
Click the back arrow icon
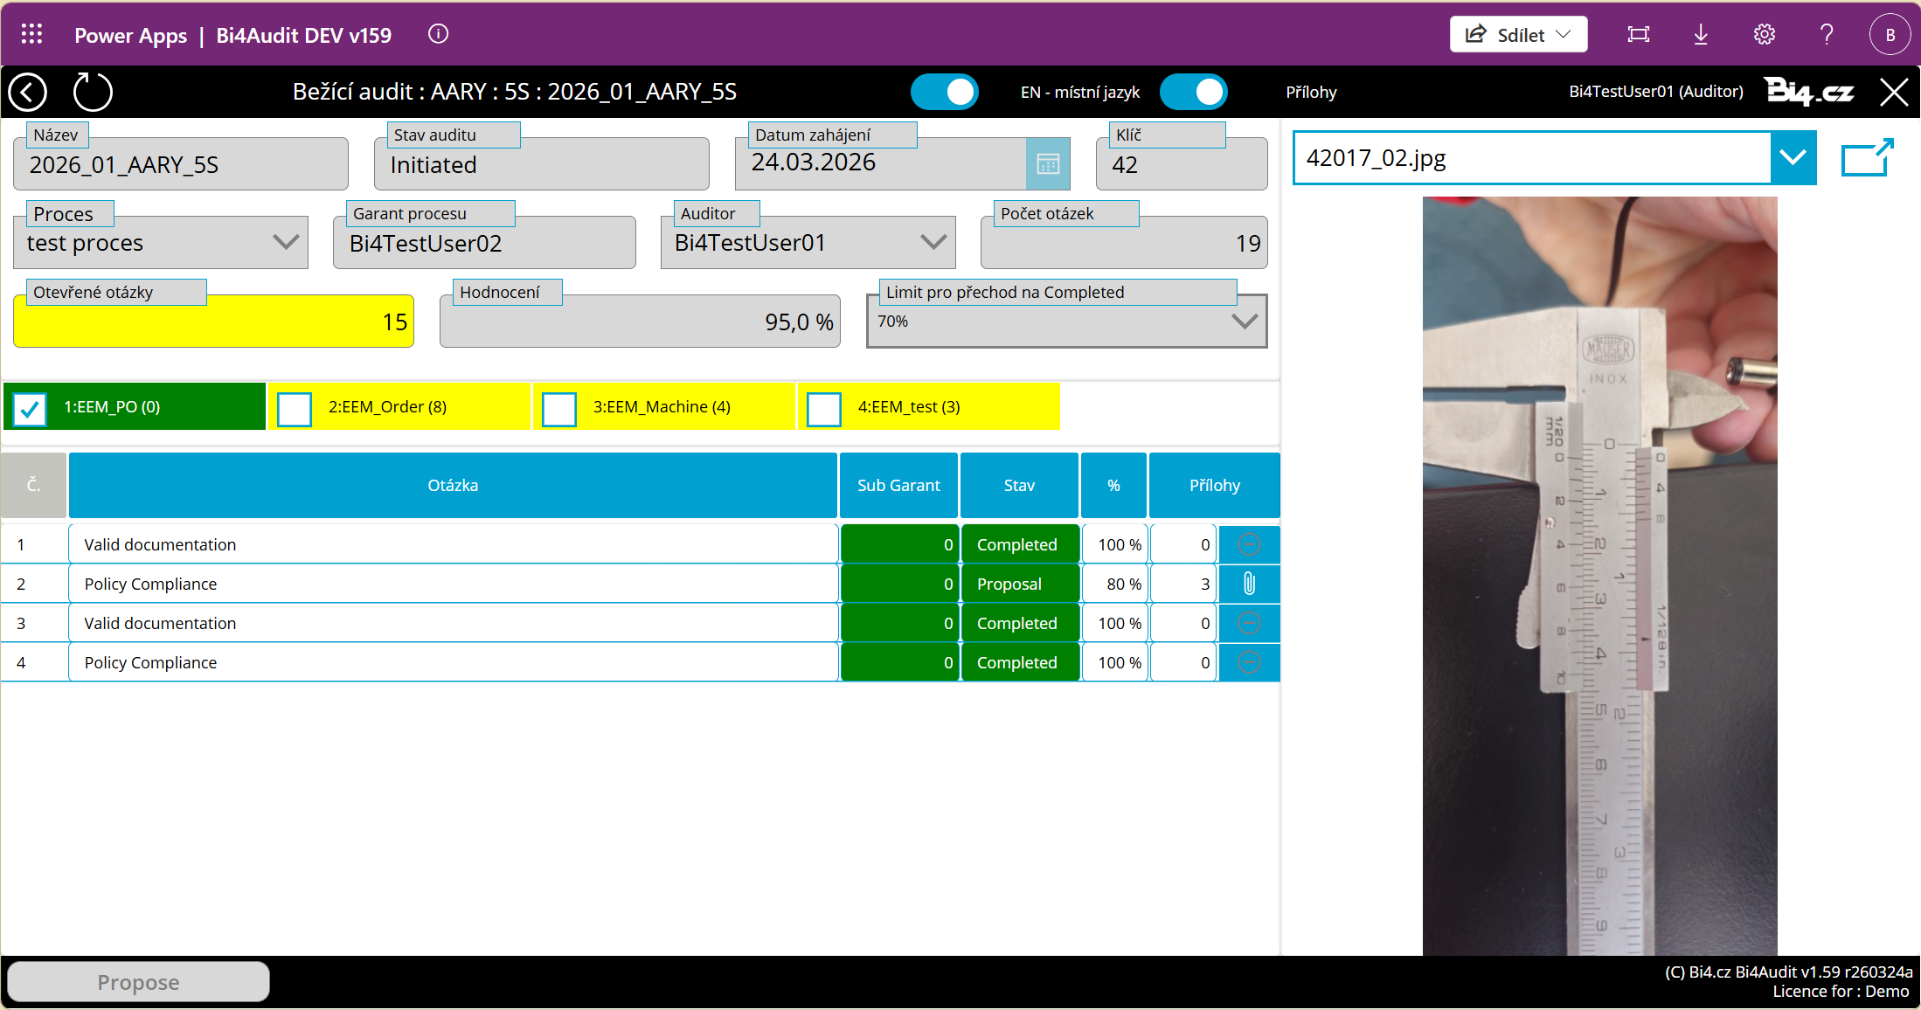point(27,92)
